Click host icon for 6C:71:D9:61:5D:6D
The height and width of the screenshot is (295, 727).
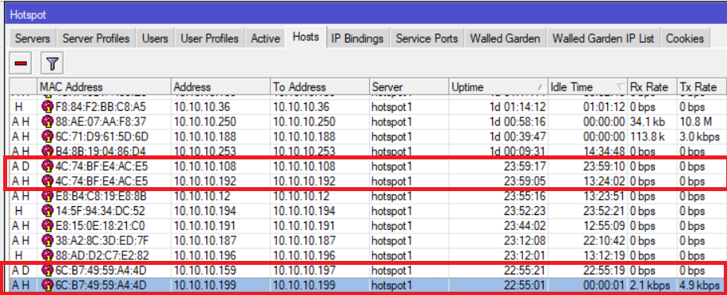(48, 136)
